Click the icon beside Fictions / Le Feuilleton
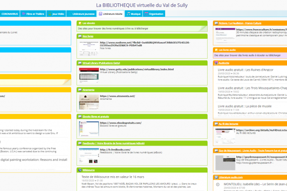The image size is (287, 191). click(x=216, y=23)
